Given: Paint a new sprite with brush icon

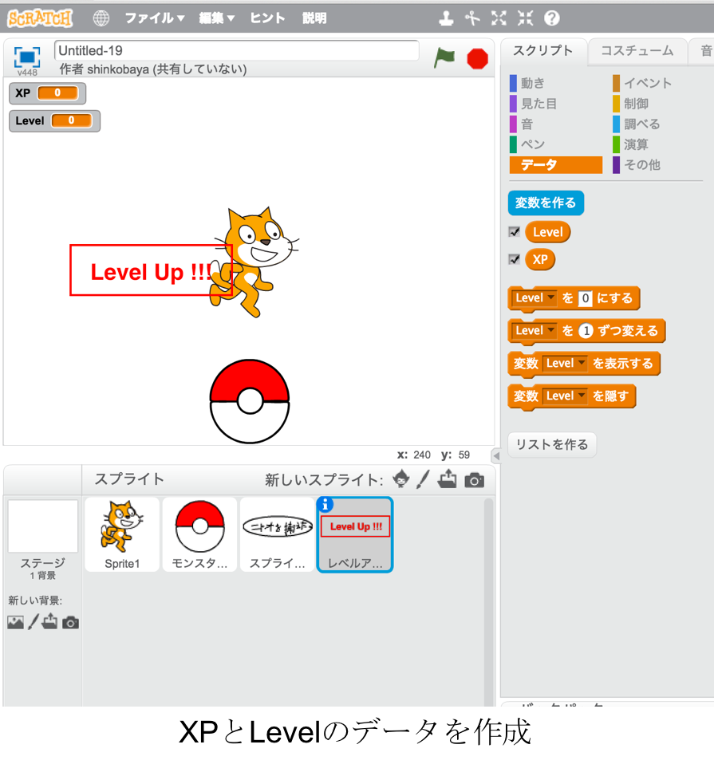Looking at the screenshot, I should (x=423, y=479).
